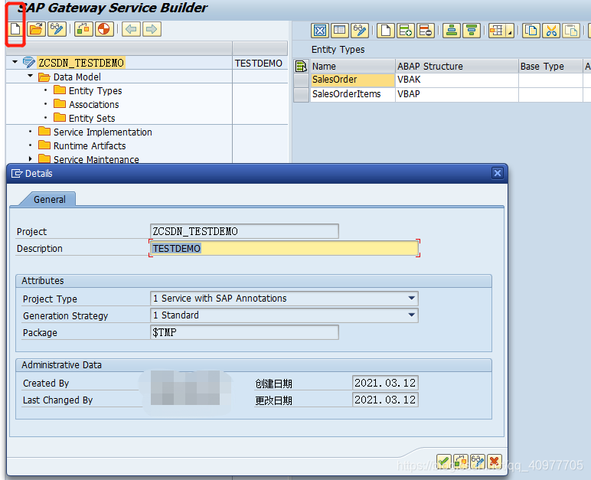Sort descending in the Entity Types grid

[x=472, y=31]
